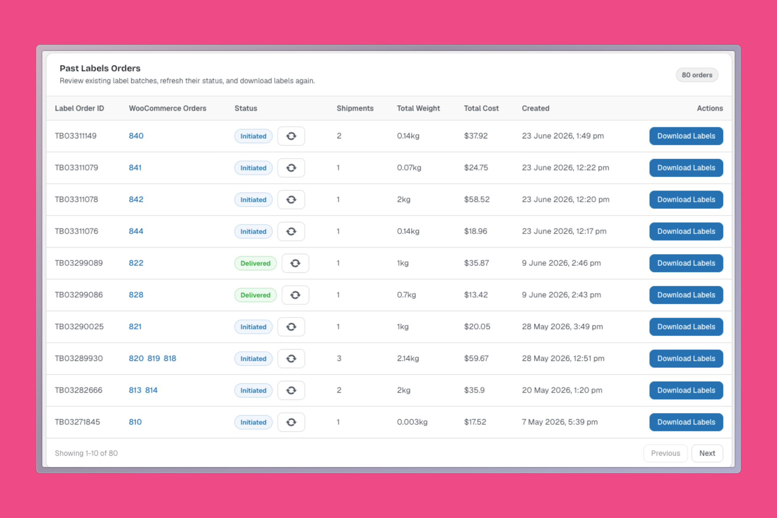Click refresh icon in TB03311078 row

click(x=291, y=200)
